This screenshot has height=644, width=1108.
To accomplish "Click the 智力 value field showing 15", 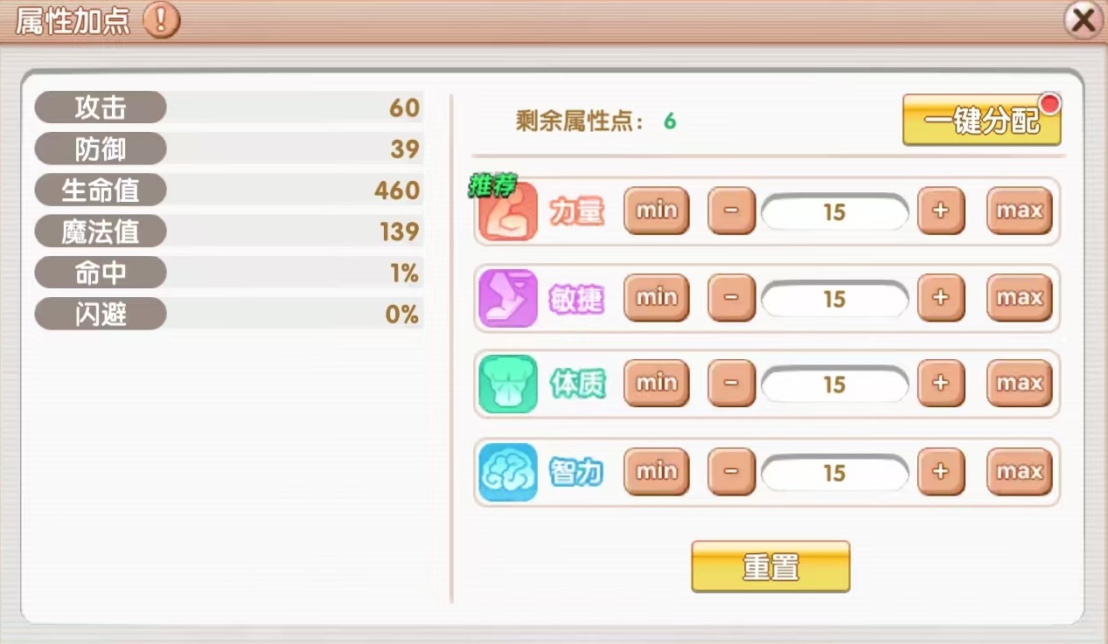I will click(x=834, y=473).
